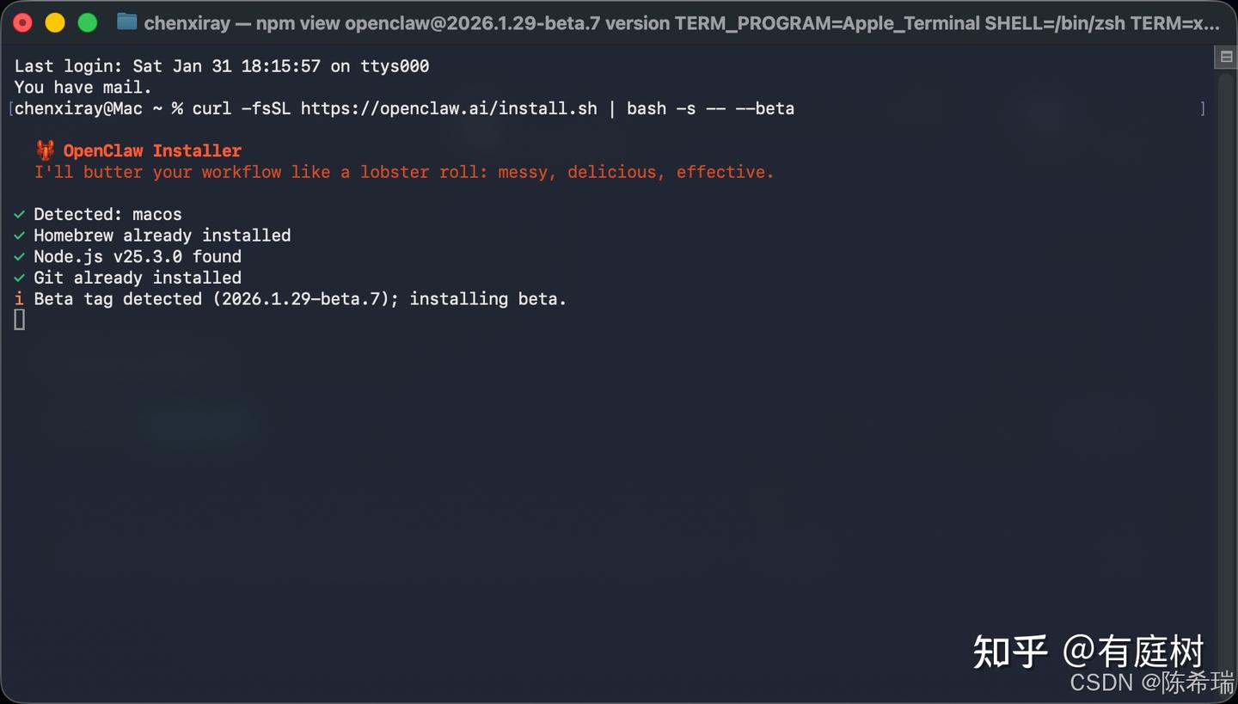The height and width of the screenshot is (704, 1238).
Task: Click the split pane icon at top right
Action: (1226, 57)
